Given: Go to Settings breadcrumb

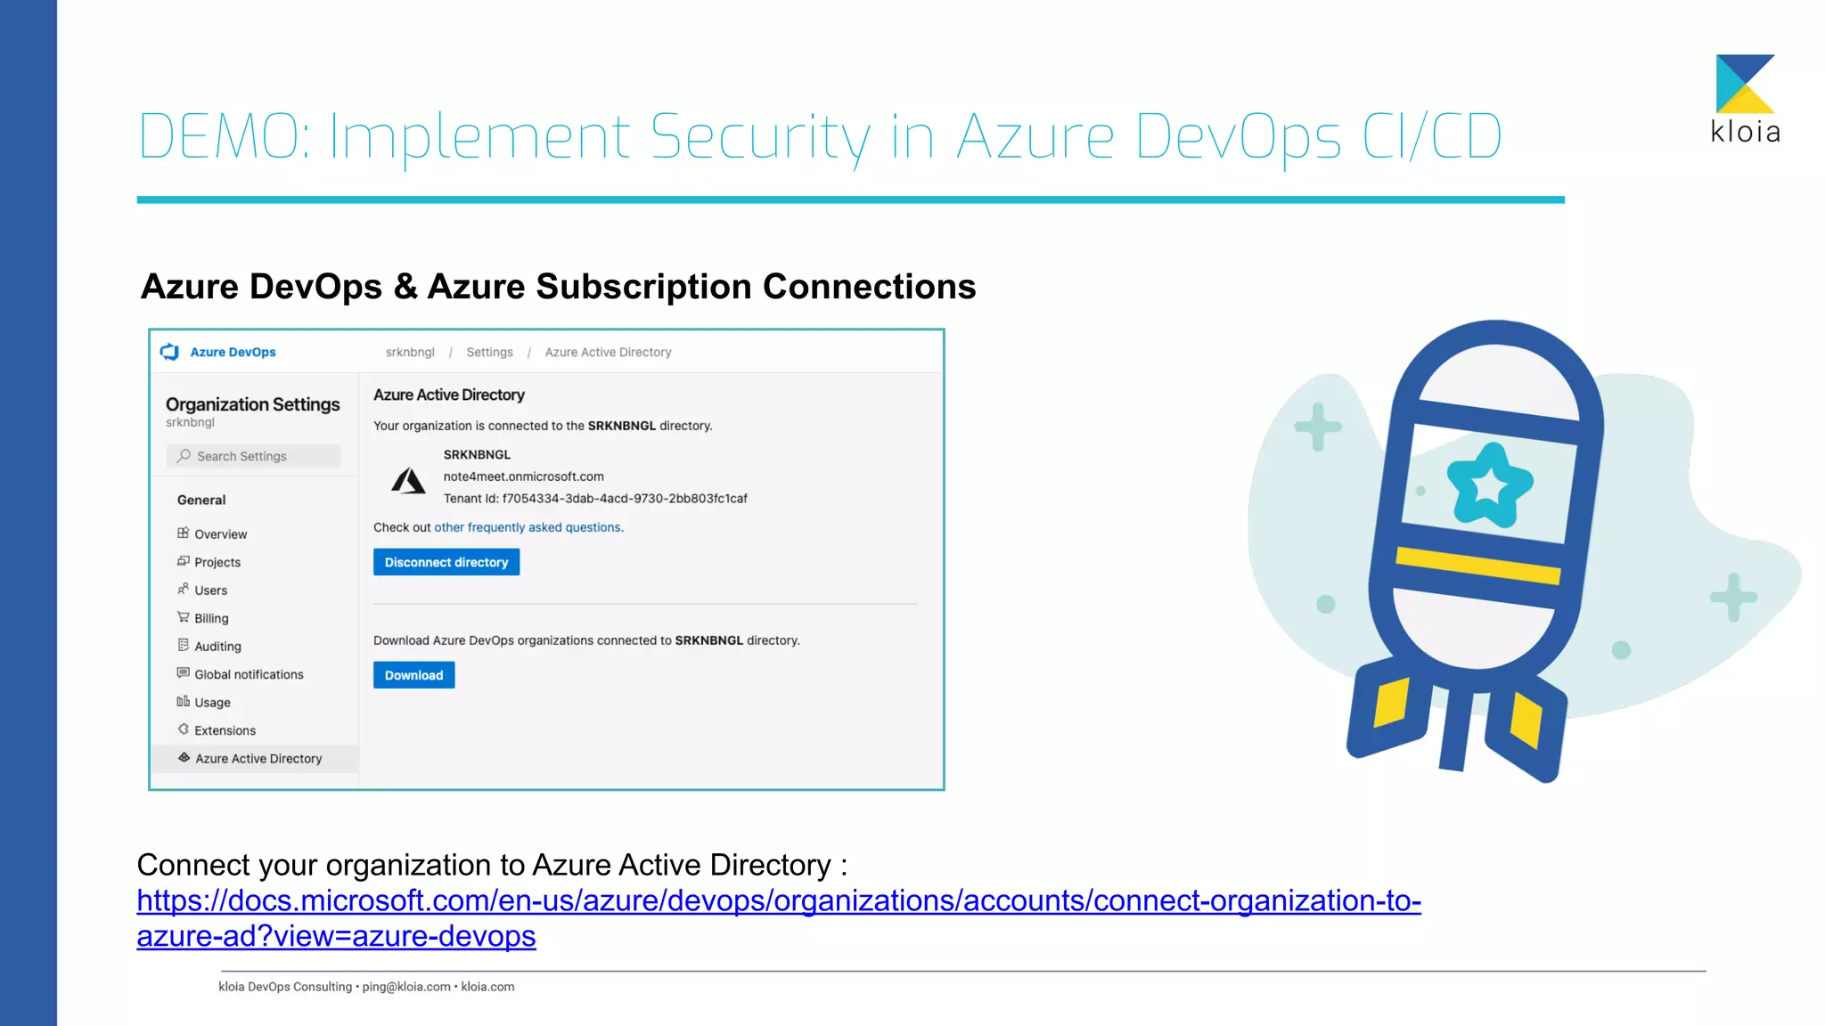Looking at the screenshot, I should coord(489,352).
